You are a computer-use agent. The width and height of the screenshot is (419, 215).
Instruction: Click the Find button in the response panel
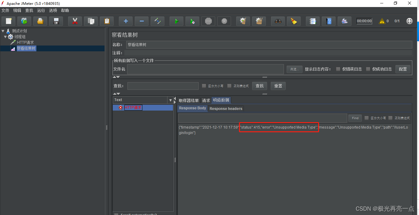355,118
